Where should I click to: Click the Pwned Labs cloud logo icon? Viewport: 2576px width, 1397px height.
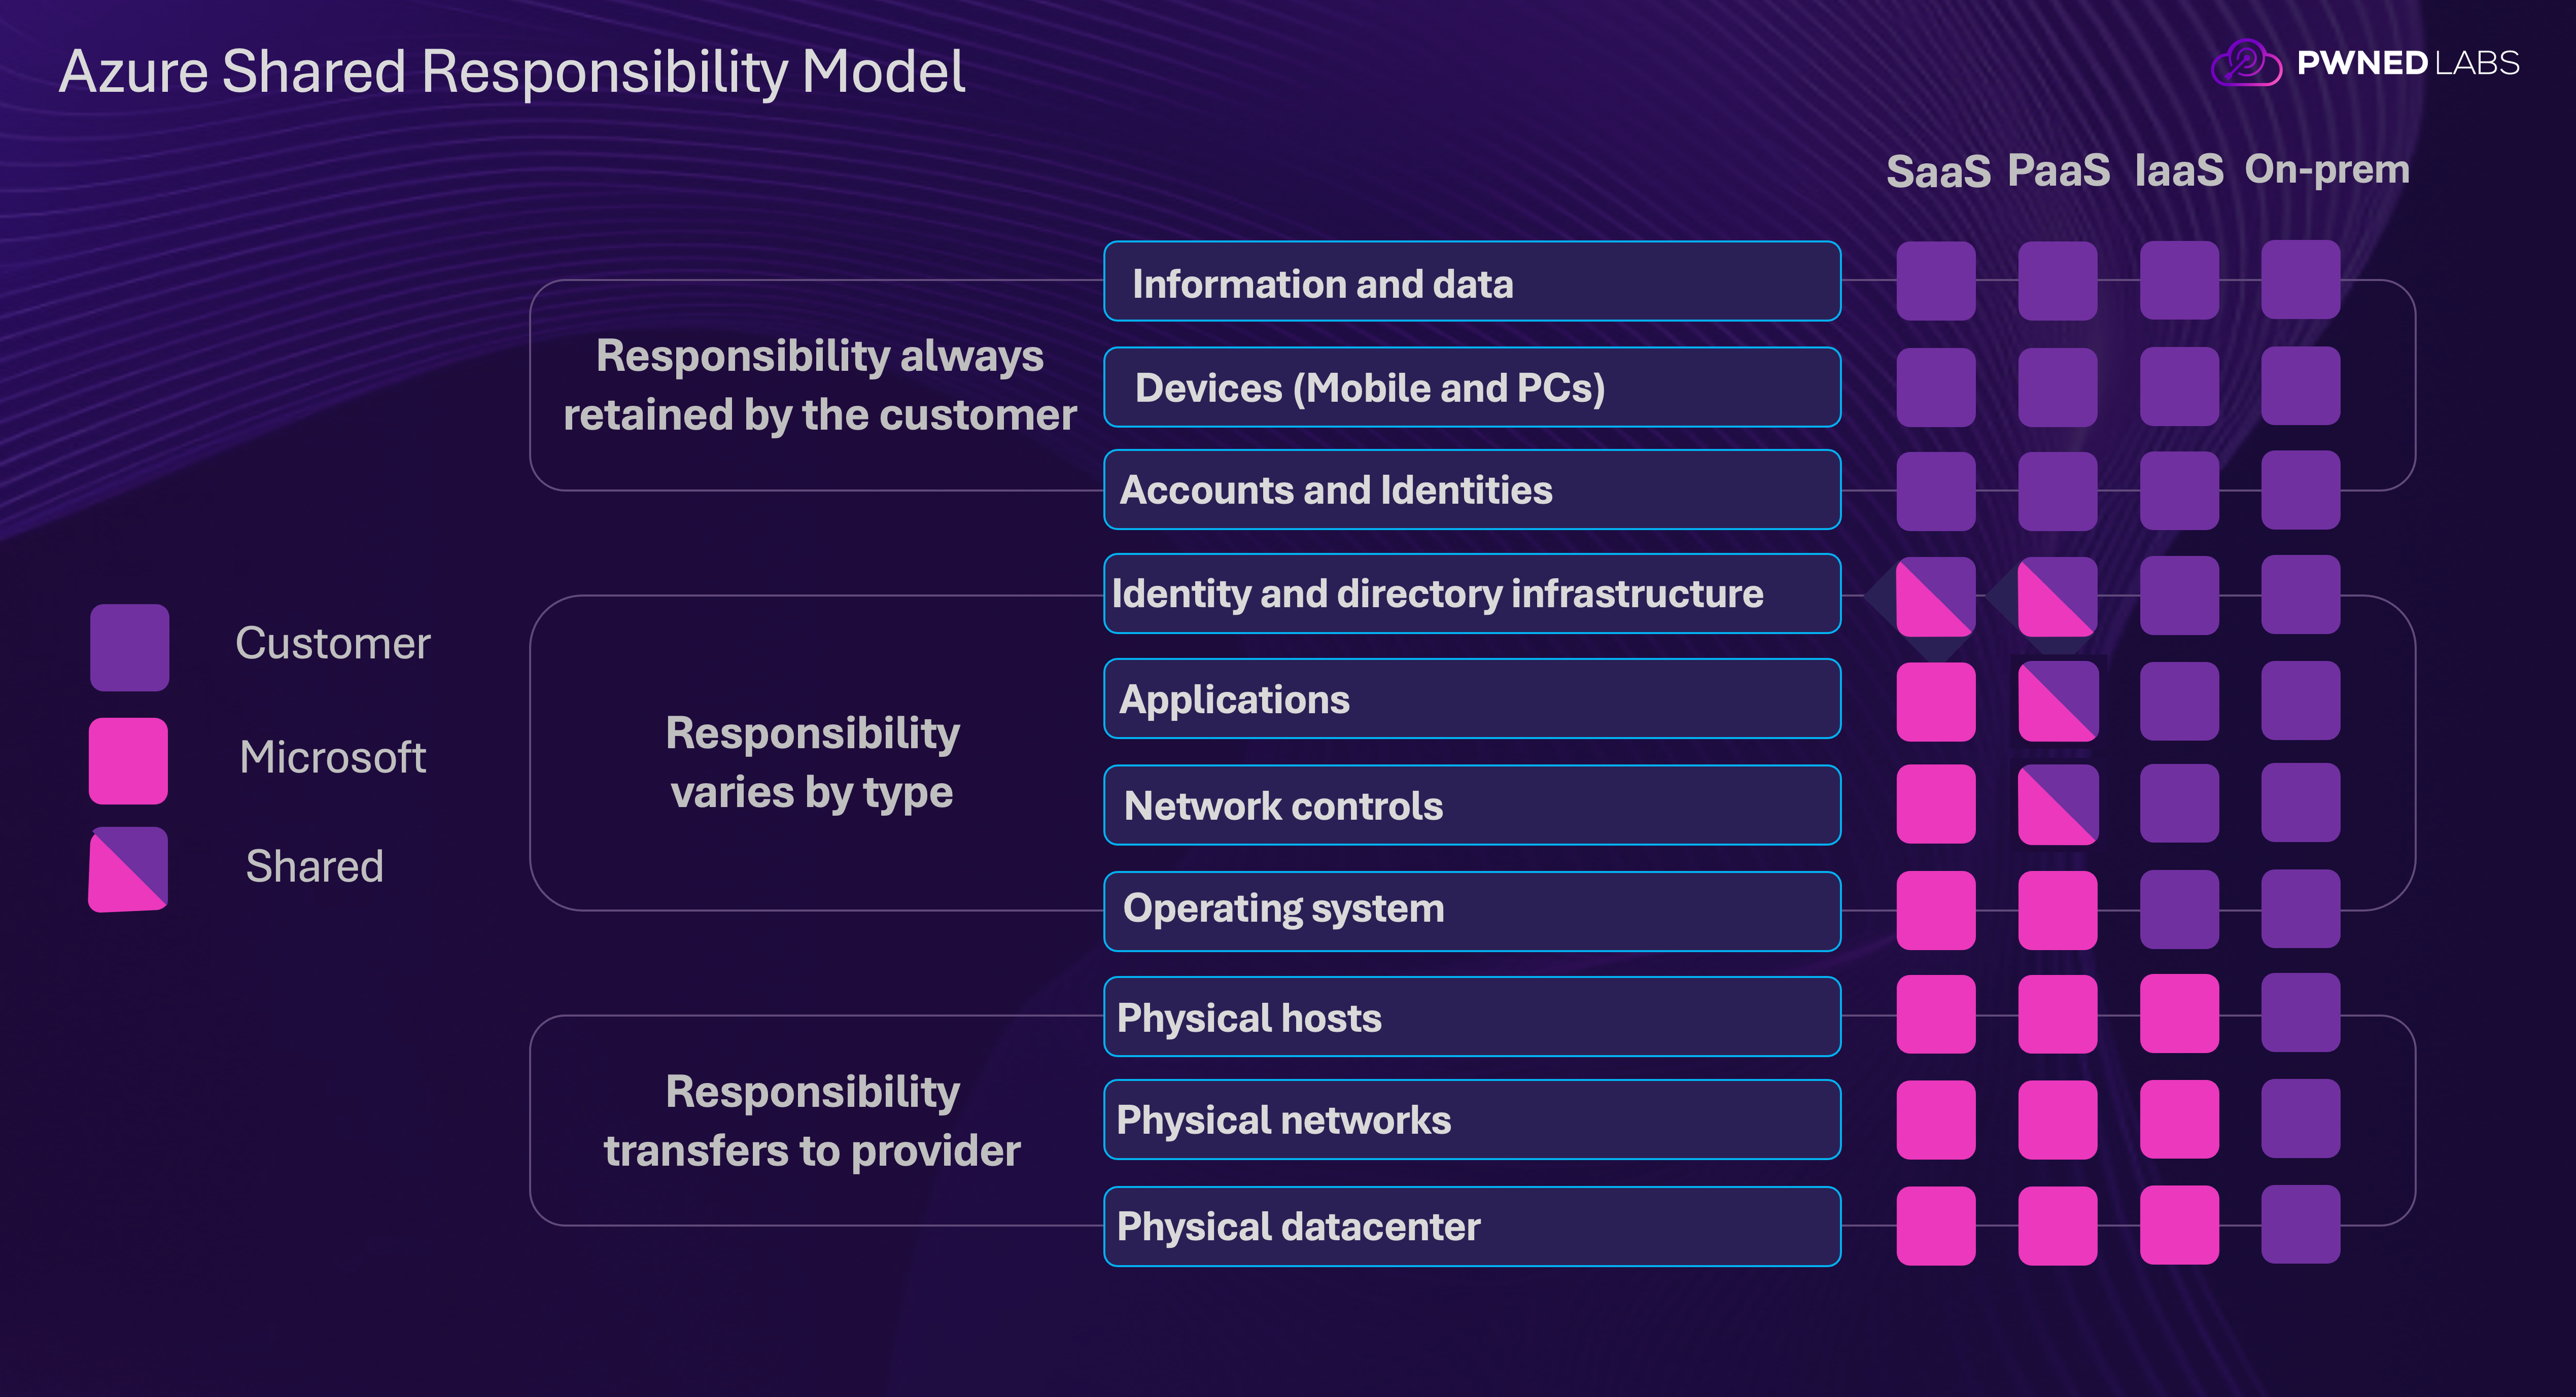point(2245,63)
